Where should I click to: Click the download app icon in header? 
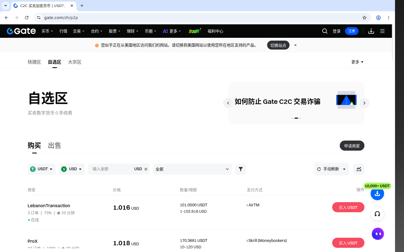tap(371, 31)
